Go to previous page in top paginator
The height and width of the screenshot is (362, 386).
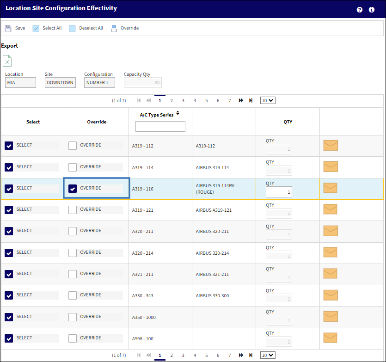pyautogui.click(x=148, y=100)
